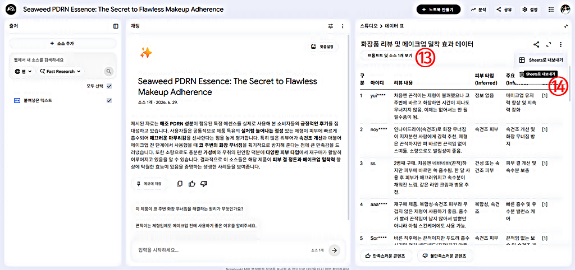The height and width of the screenshot is (270, 575).
Task: Give the summary a thumbs down
Action: [x=204, y=184]
